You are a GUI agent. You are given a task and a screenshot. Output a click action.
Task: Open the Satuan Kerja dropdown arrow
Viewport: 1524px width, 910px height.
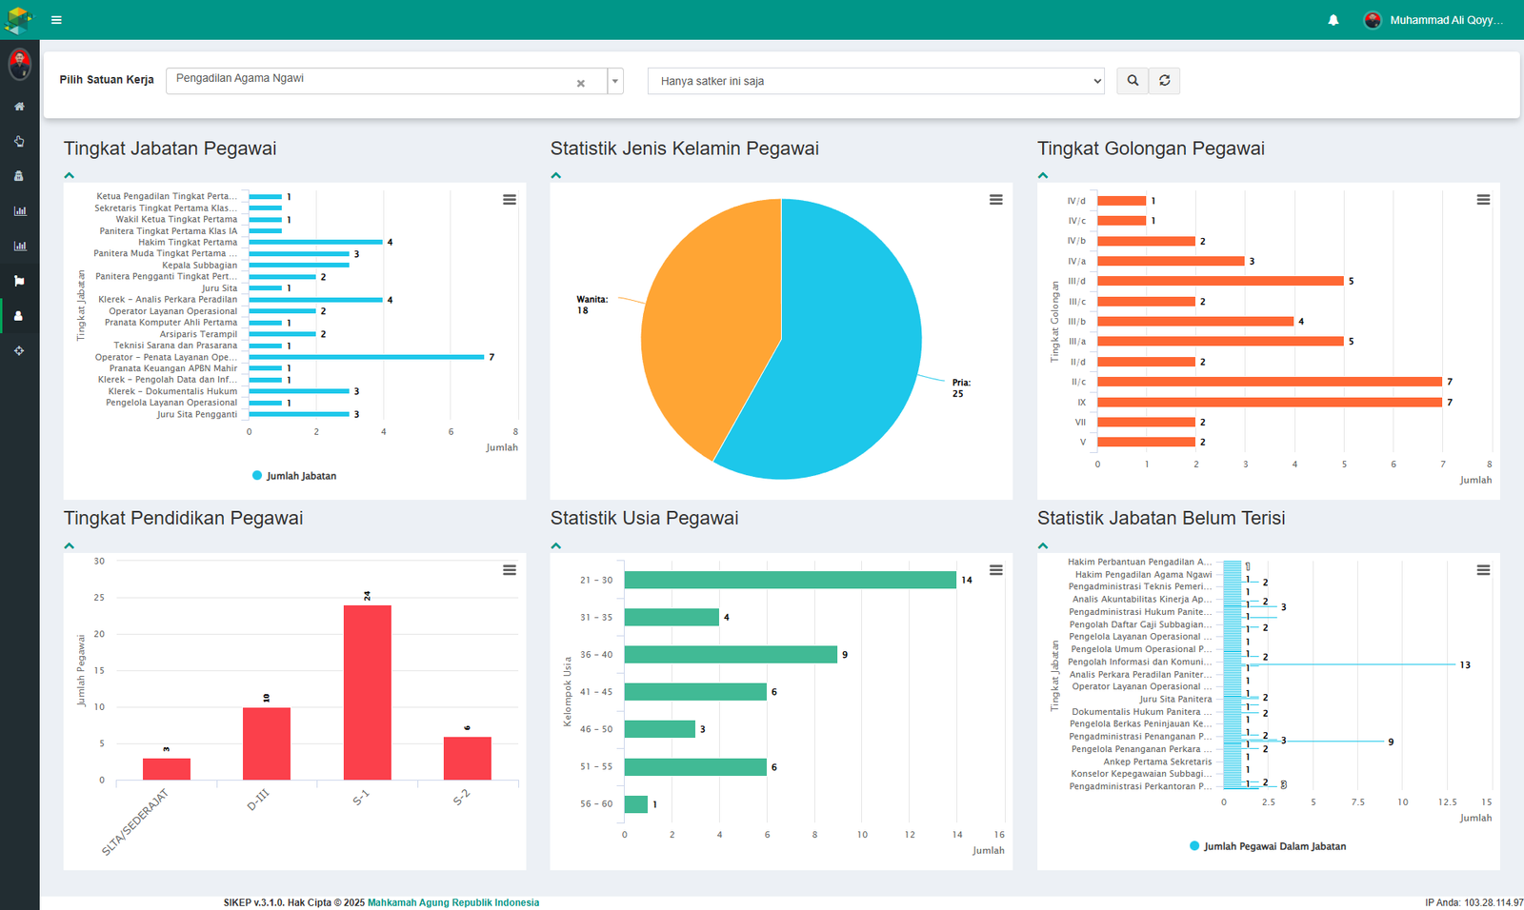click(x=615, y=81)
